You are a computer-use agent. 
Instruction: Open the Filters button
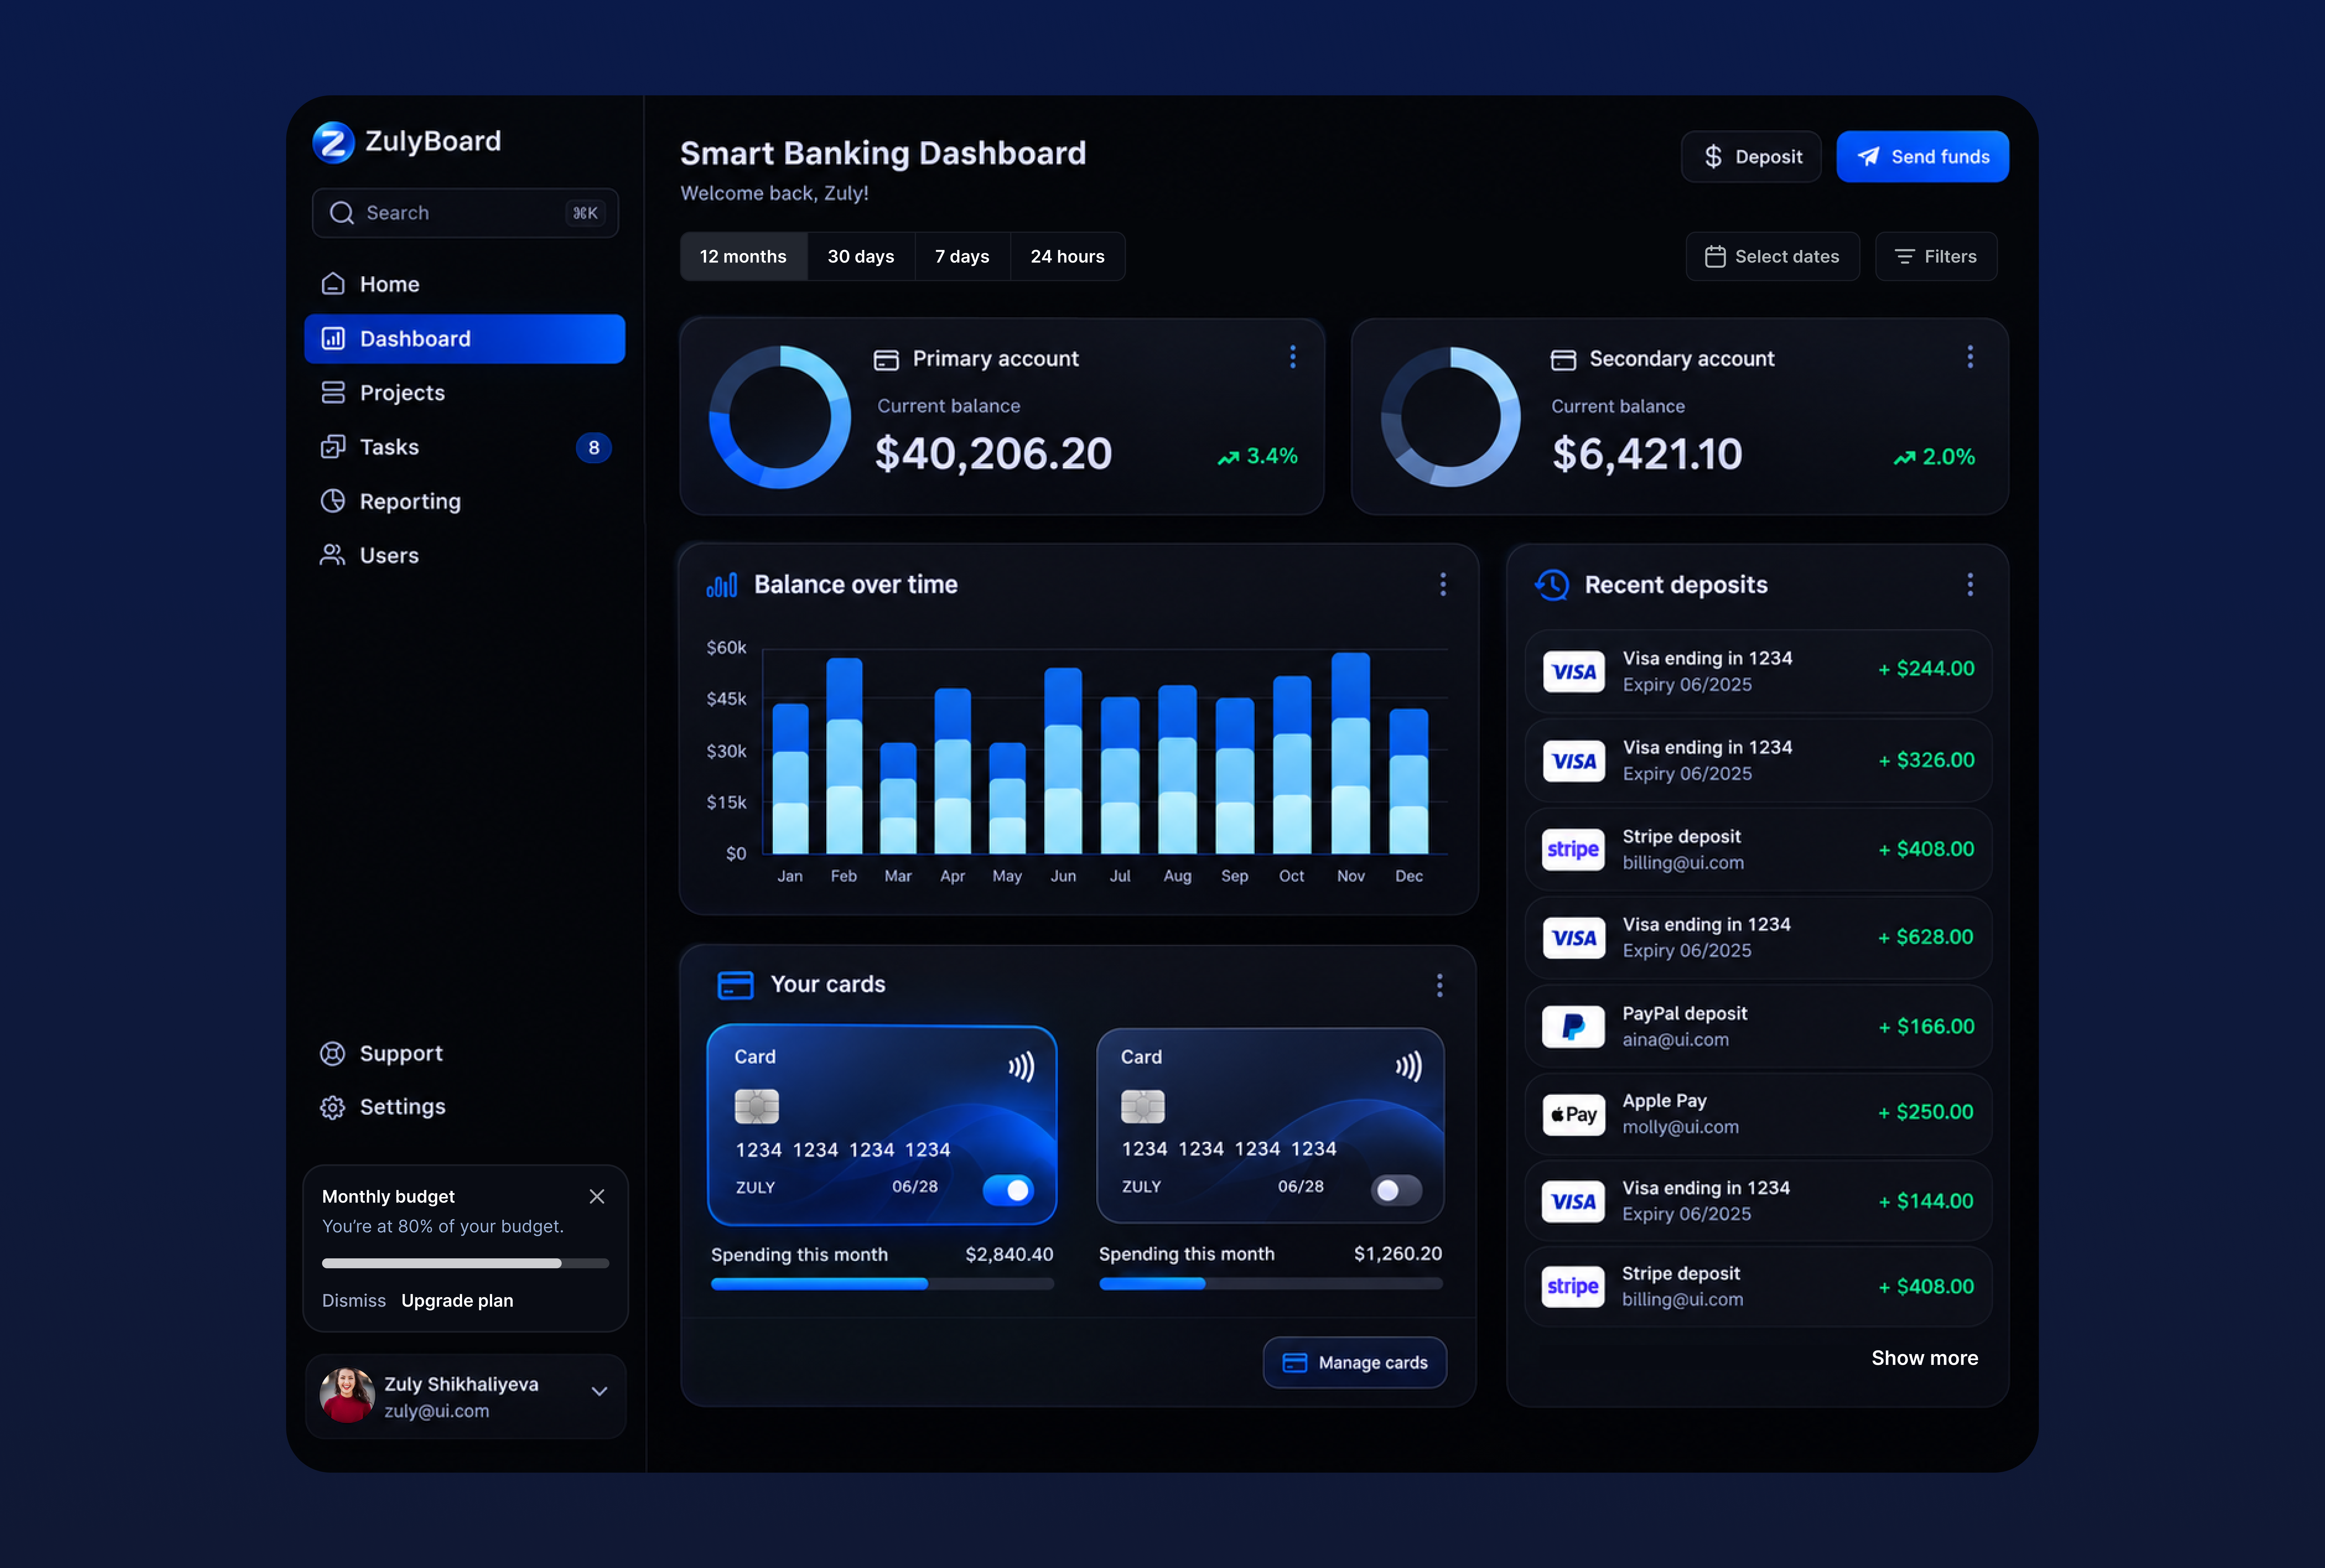click(1936, 257)
